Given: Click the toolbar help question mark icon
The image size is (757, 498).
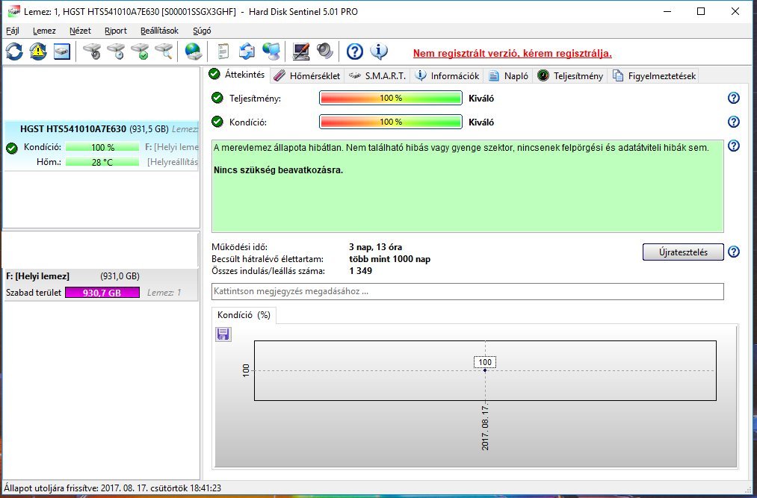Looking at the screenshot, I should pyautogui.click(x=355, y=52).
